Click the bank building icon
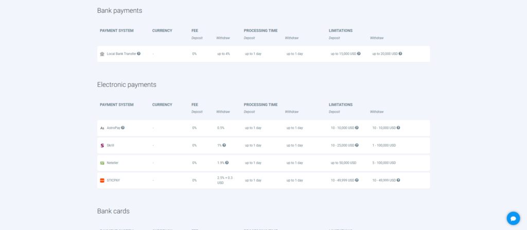This screenshot has width=527, height=230. [x=102, y=54]
